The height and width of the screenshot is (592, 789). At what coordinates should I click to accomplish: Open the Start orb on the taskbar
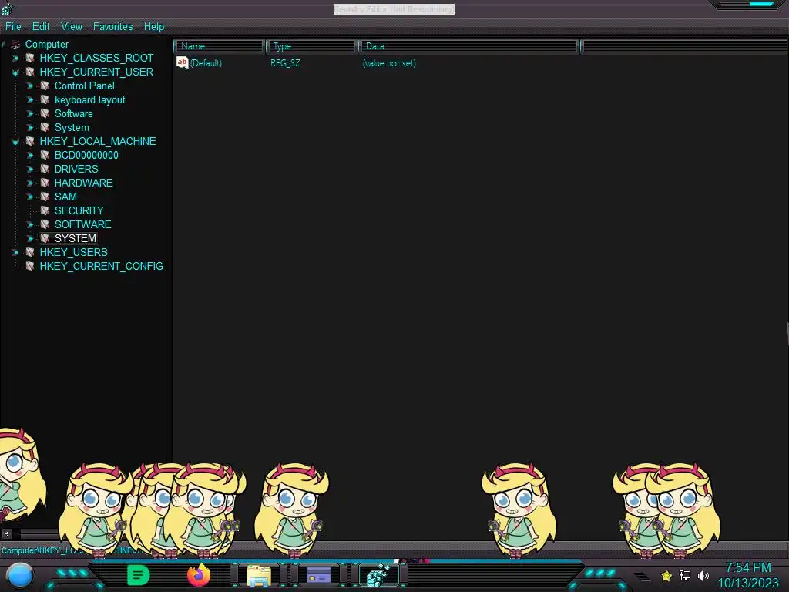[x=20, y=576]
